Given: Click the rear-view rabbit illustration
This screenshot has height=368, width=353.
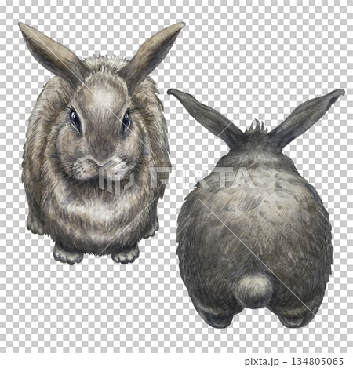Looking at the screenshot, I should pyautogui.click(x=256, y=209).
